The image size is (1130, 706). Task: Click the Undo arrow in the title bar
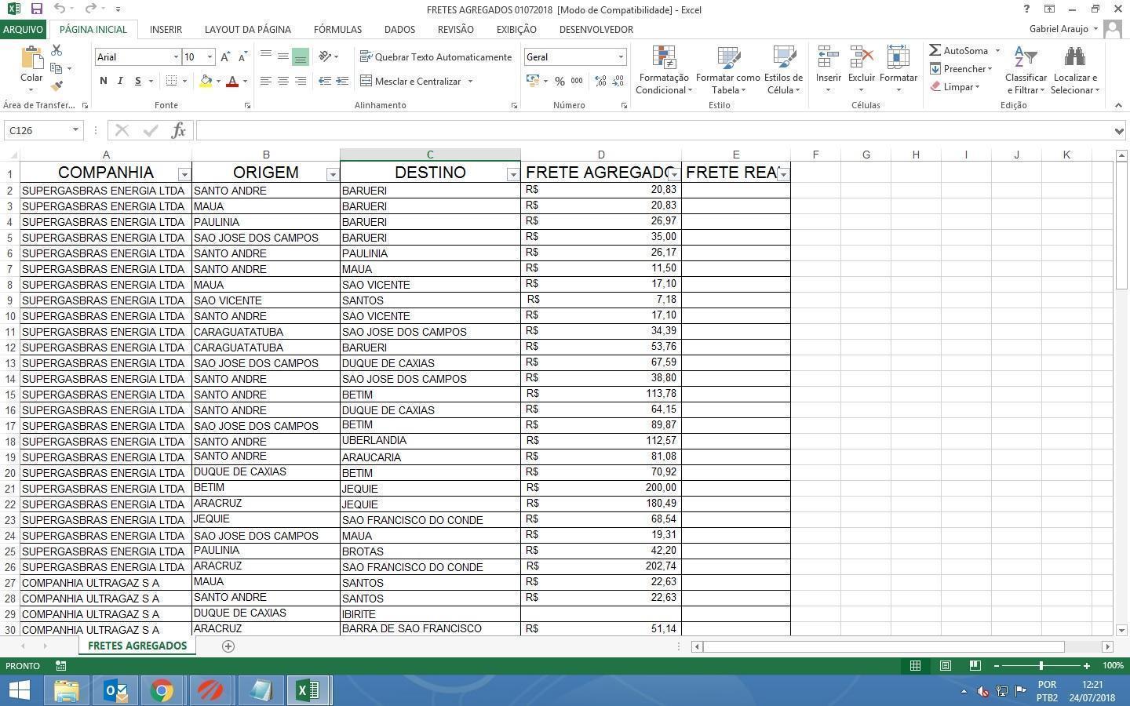(x=60, y=9)
